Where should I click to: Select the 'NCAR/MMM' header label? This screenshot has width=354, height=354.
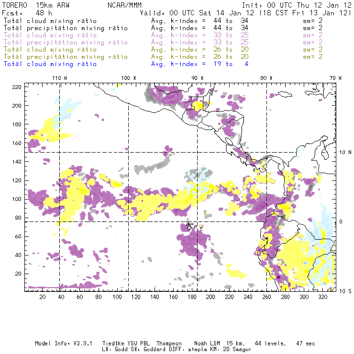pos(125,5)
